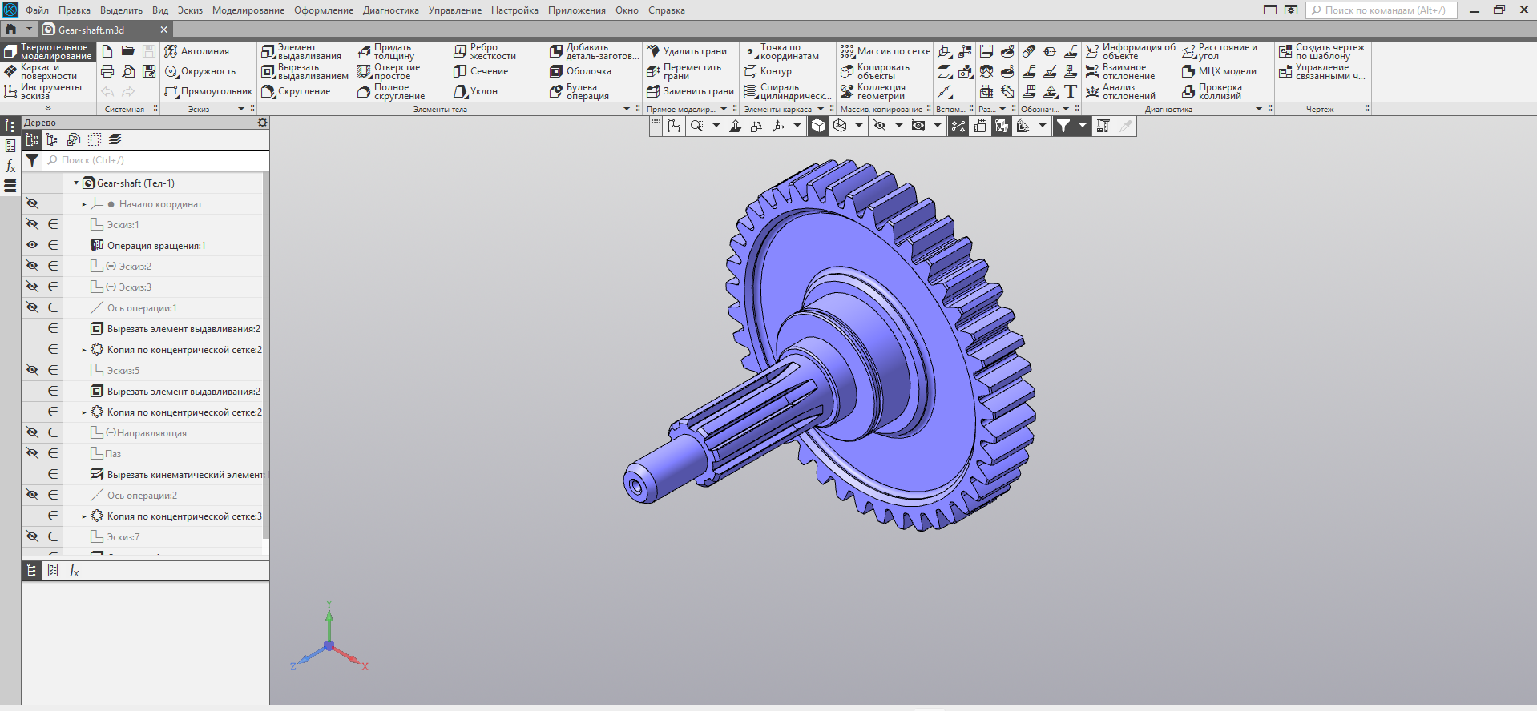Viewport: 1537px width, 711px height.
Task: Select Вырезать кинематический элемент tree item
Action: tap(176, 475)
